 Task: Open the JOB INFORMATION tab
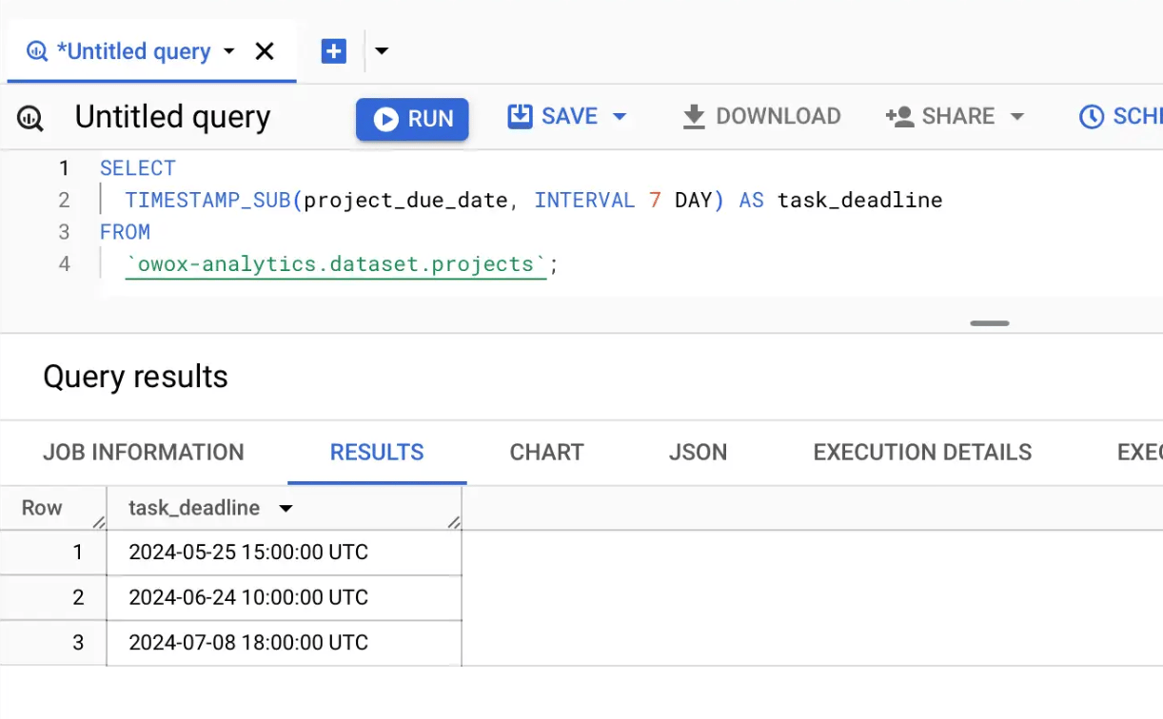144,453
